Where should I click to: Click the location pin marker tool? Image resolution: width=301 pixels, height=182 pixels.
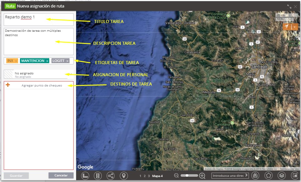coord(124,175)
